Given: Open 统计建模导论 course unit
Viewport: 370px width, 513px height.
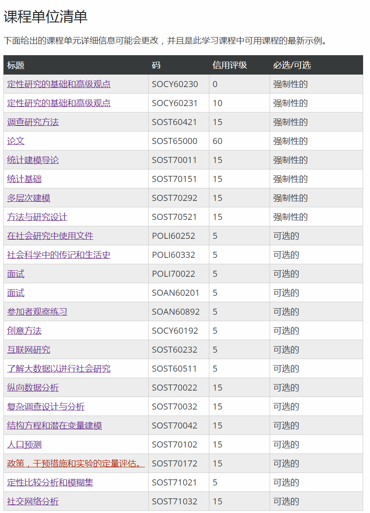Looking at the screenshot, I should tap(33, 160).
